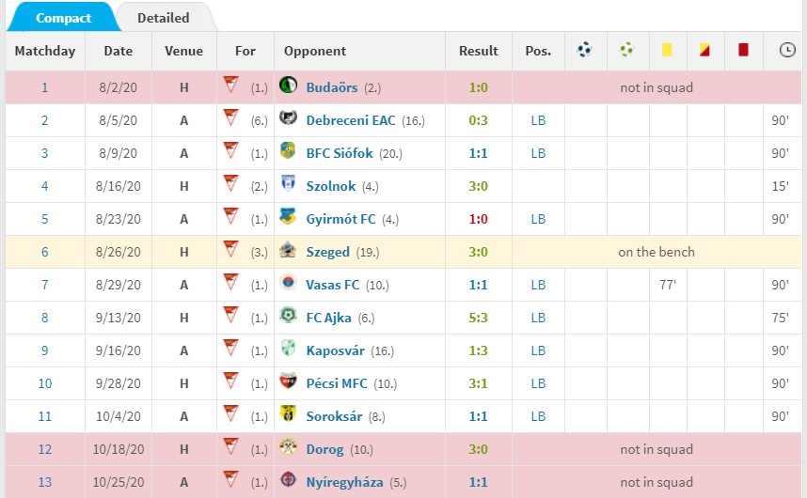Click the Matchday column header

[45, 51]
